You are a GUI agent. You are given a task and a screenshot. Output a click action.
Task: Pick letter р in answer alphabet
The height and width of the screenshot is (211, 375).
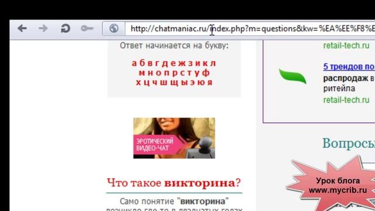tap(175, 74)
